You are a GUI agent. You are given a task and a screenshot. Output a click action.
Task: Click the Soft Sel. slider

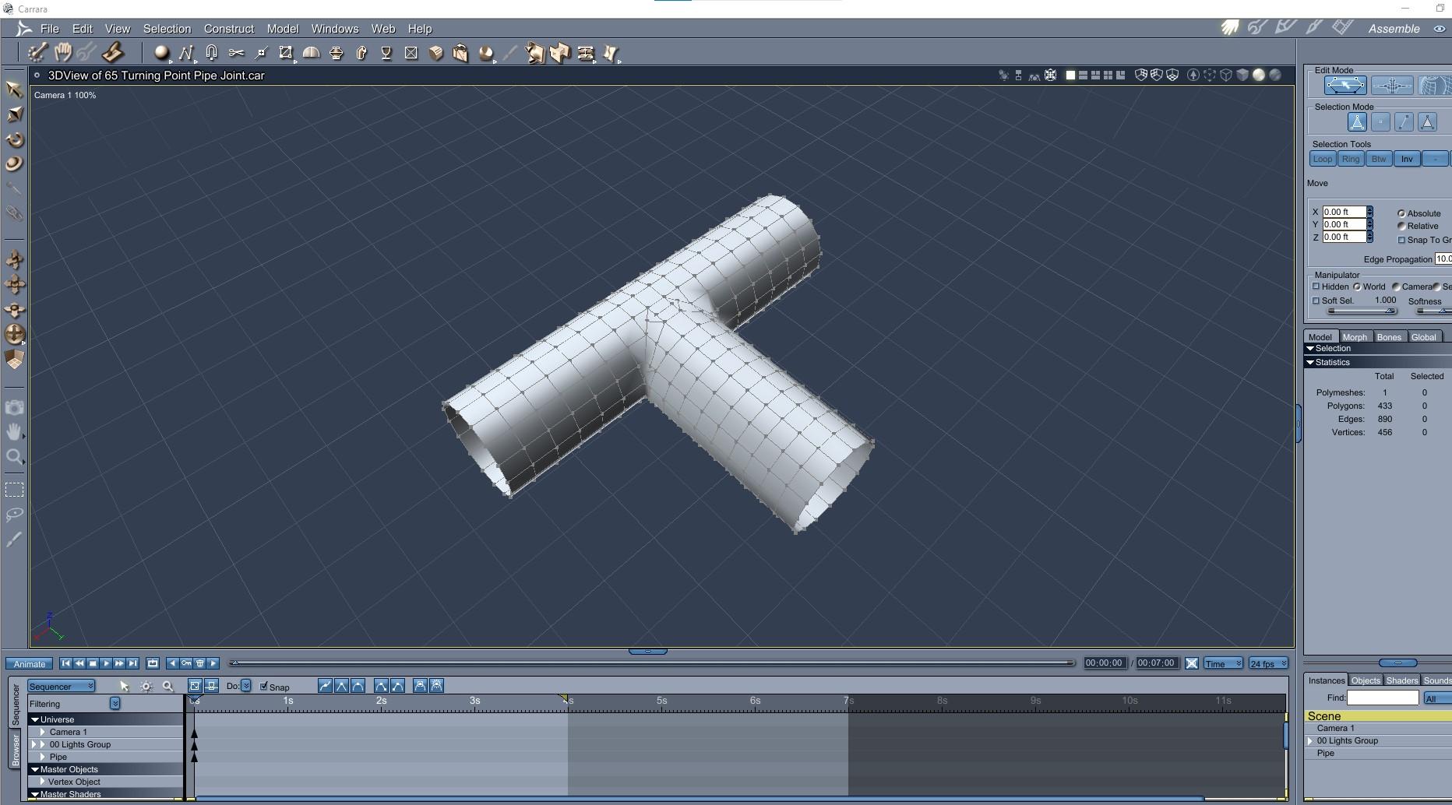(1362, 311)
